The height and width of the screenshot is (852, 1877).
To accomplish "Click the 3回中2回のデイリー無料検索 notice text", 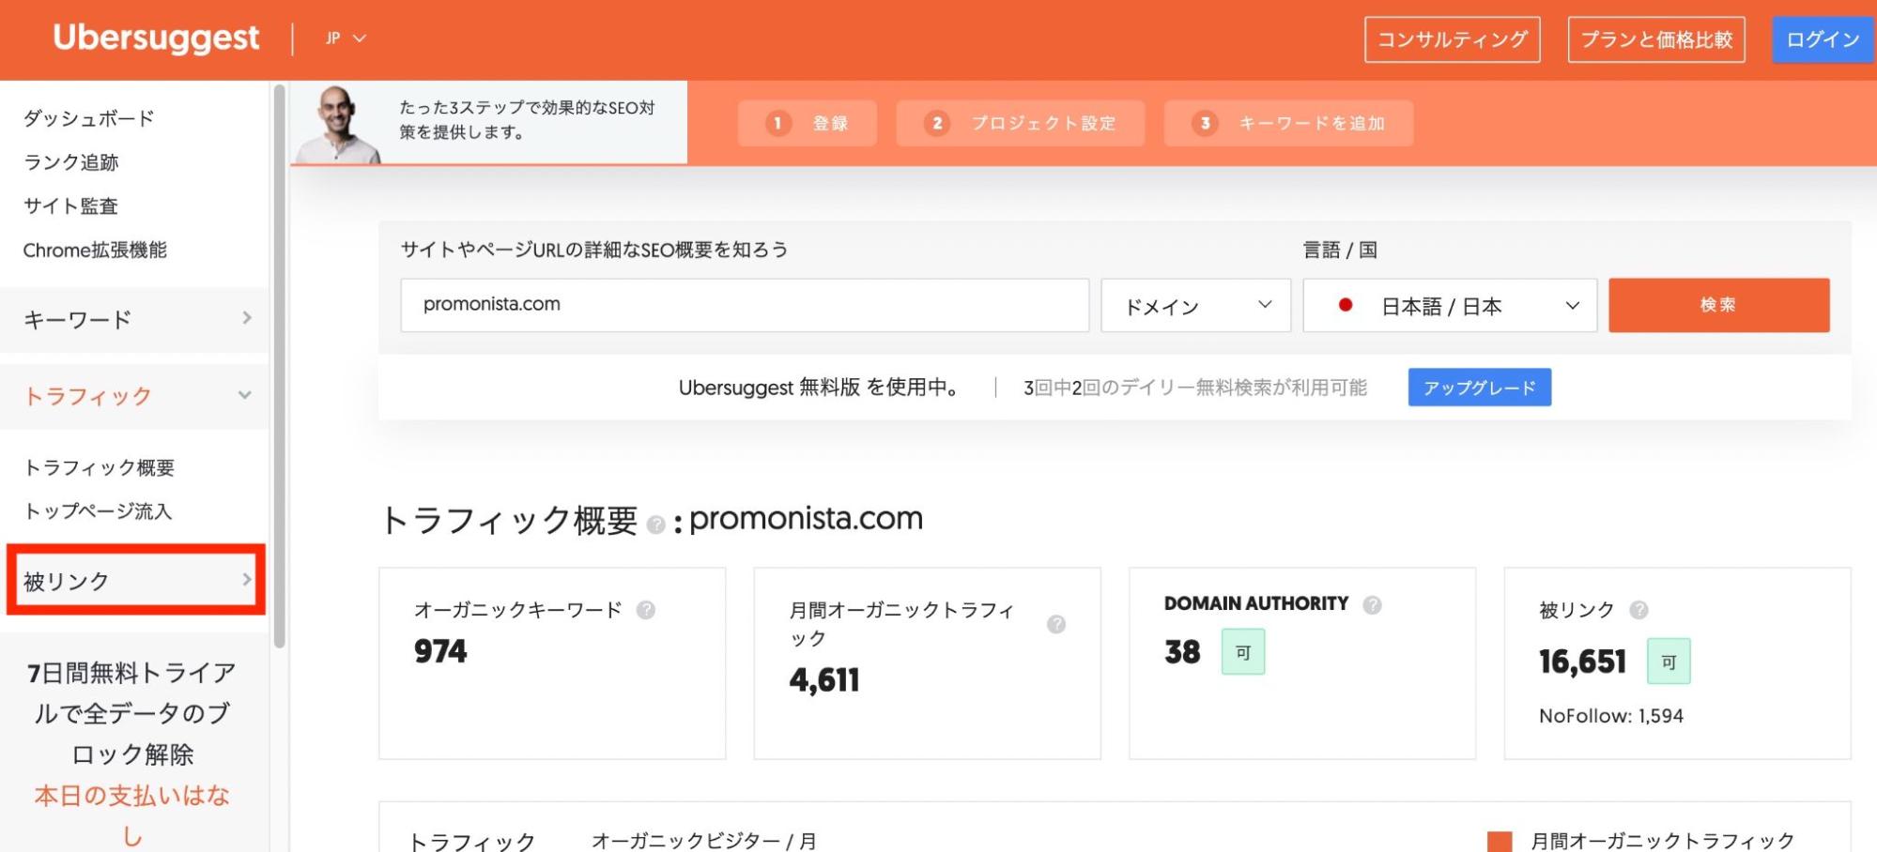I will (1195, 388).
